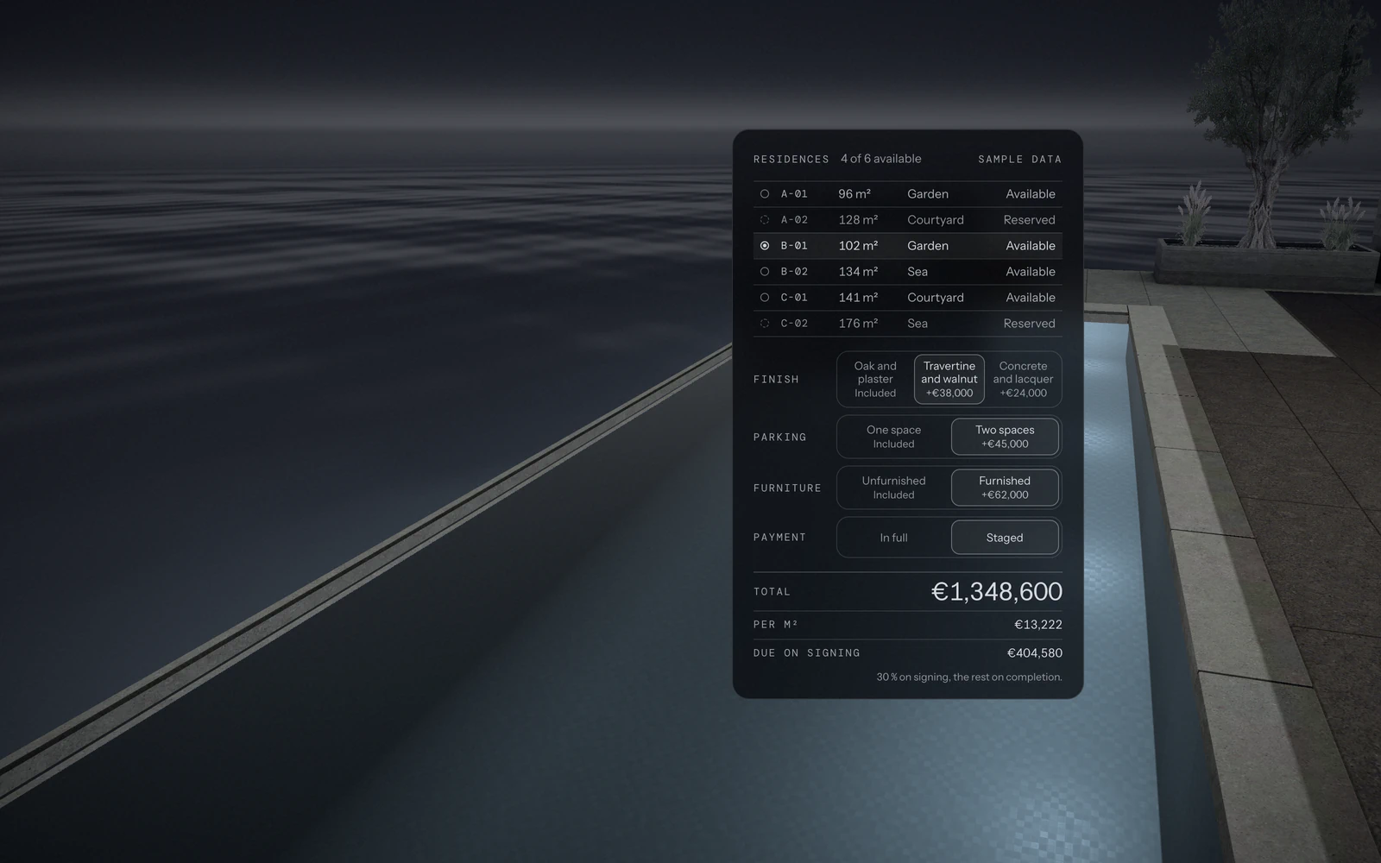Viewport: 1381px width, 863px height.
Task: Choose Concrete and lacquer finish
Action: [1023, 380]
